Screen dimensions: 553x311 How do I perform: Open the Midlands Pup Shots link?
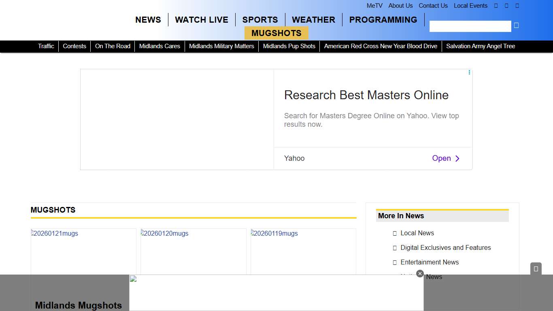coord(289,46)
